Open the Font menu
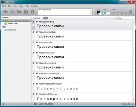136x107 pixels. (4, 6)
